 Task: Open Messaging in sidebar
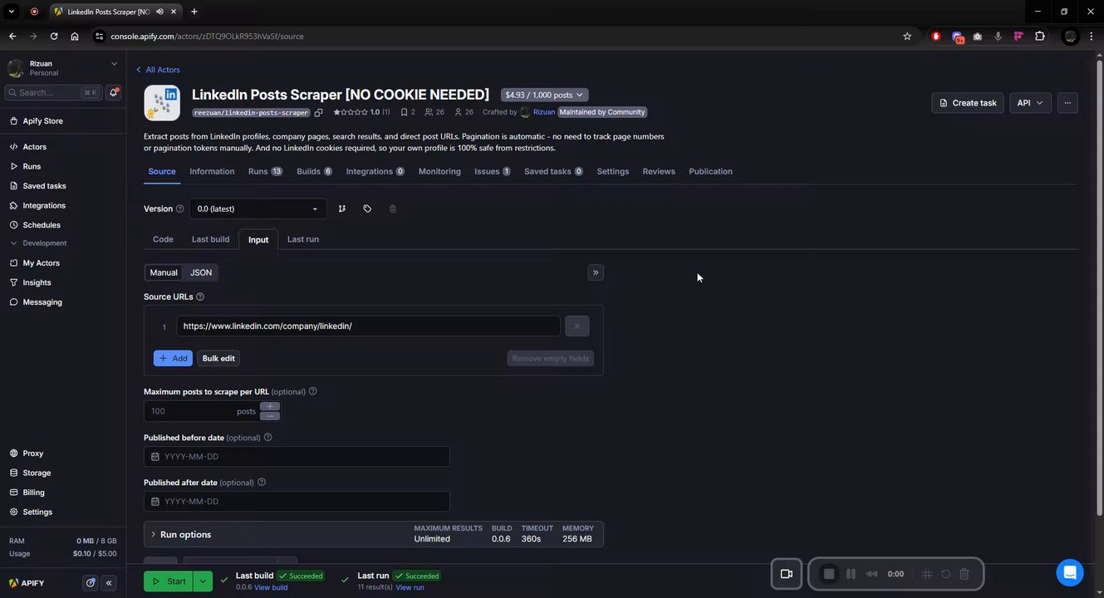[42, 302]
